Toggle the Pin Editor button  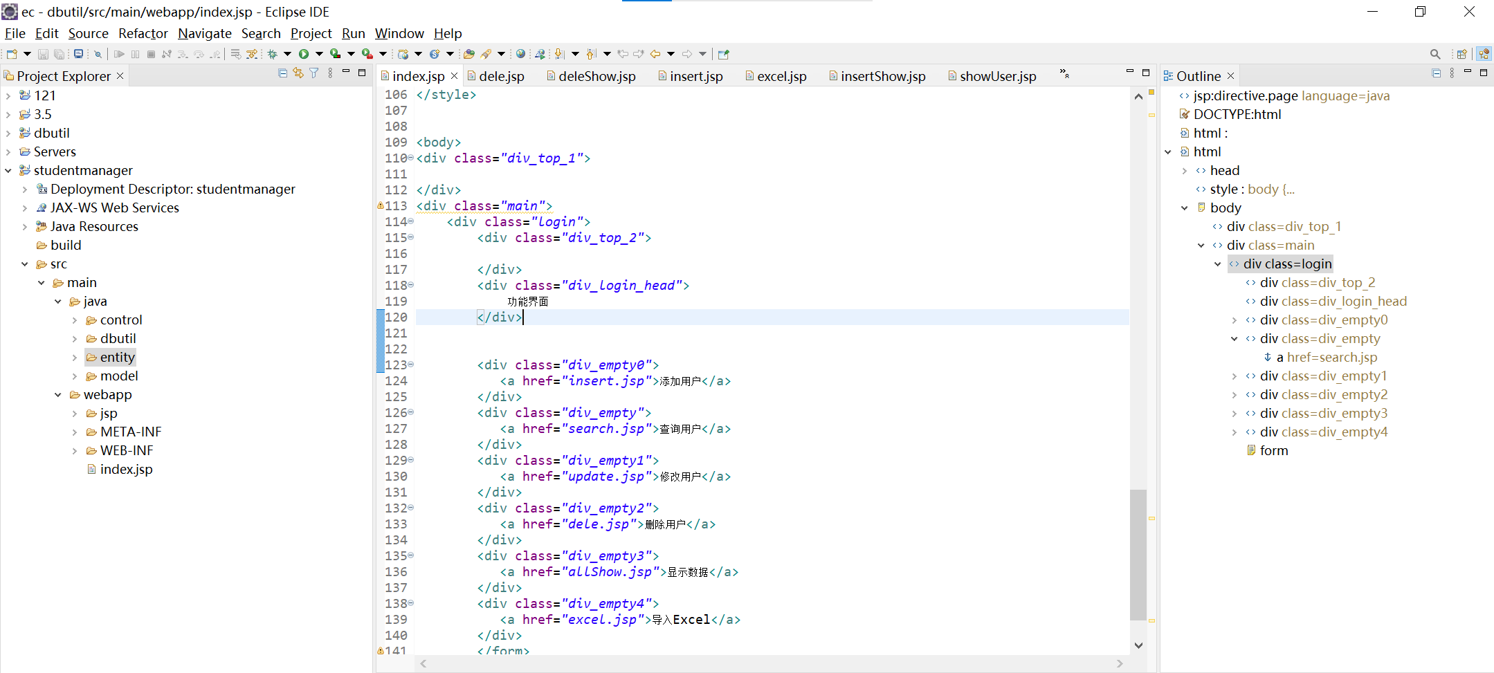tap(724, 54)
